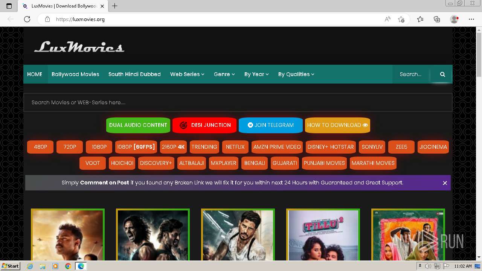Open a new tab with plus icon
Image resolution: width=482 pixels, height=271 pixels.
(x=115, y=6)
